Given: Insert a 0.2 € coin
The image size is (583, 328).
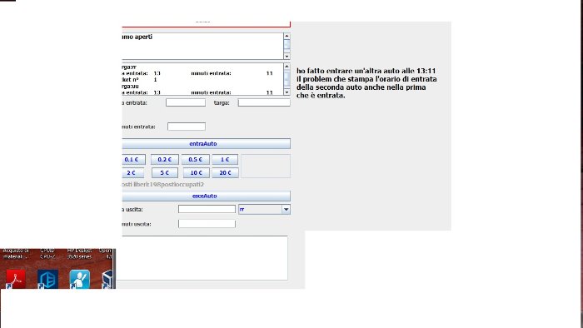Looking at the screenshot, I should 165,159.
